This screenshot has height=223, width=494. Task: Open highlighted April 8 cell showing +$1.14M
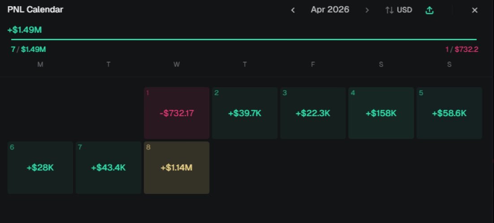click(x=177, y=168)
